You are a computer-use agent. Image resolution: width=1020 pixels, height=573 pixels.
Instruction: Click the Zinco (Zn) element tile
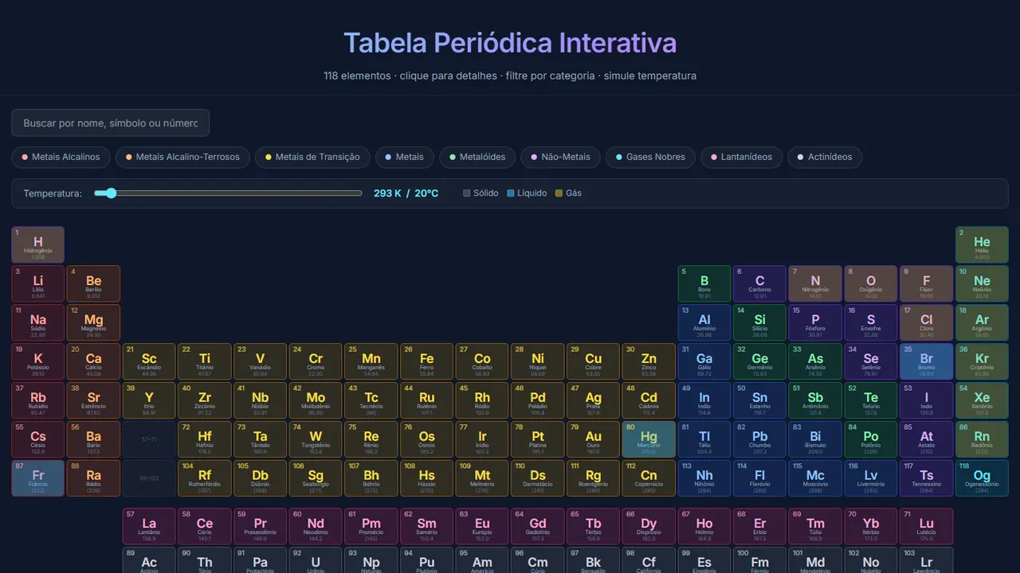649,362
